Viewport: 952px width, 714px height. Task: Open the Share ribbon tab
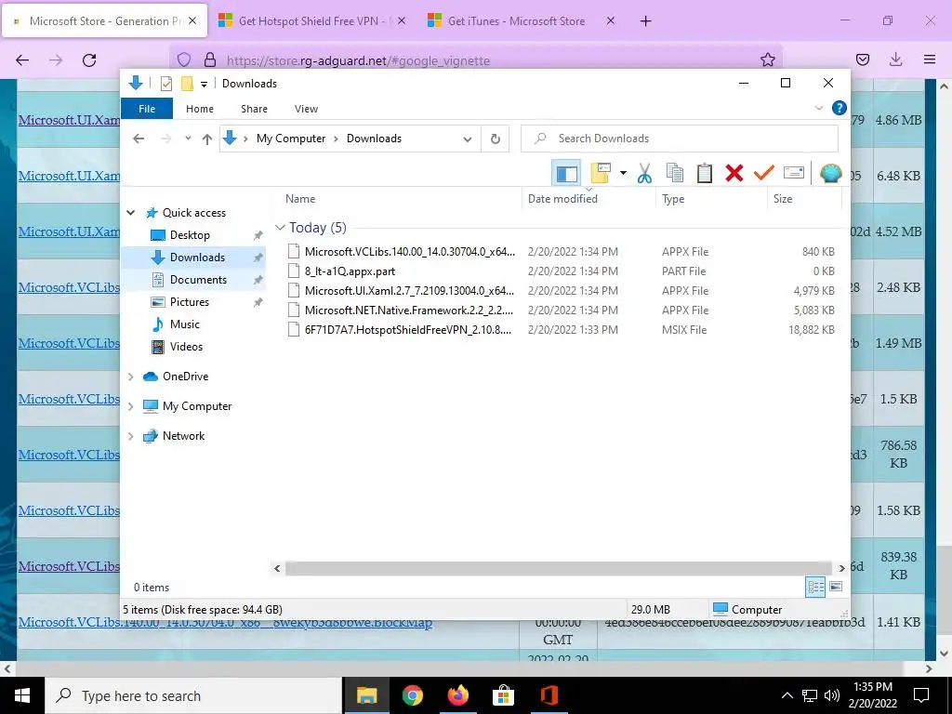point(254,109)
